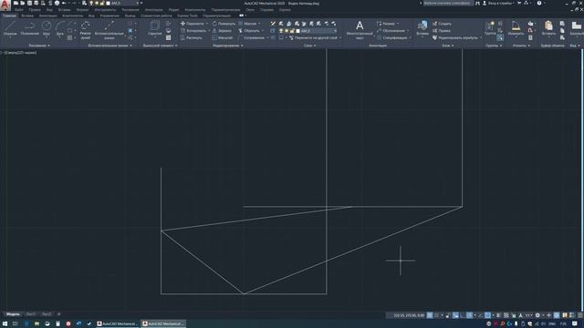Toggle object snap in status bar
This screenshot has width=584, height=328.
click(487, 315)
